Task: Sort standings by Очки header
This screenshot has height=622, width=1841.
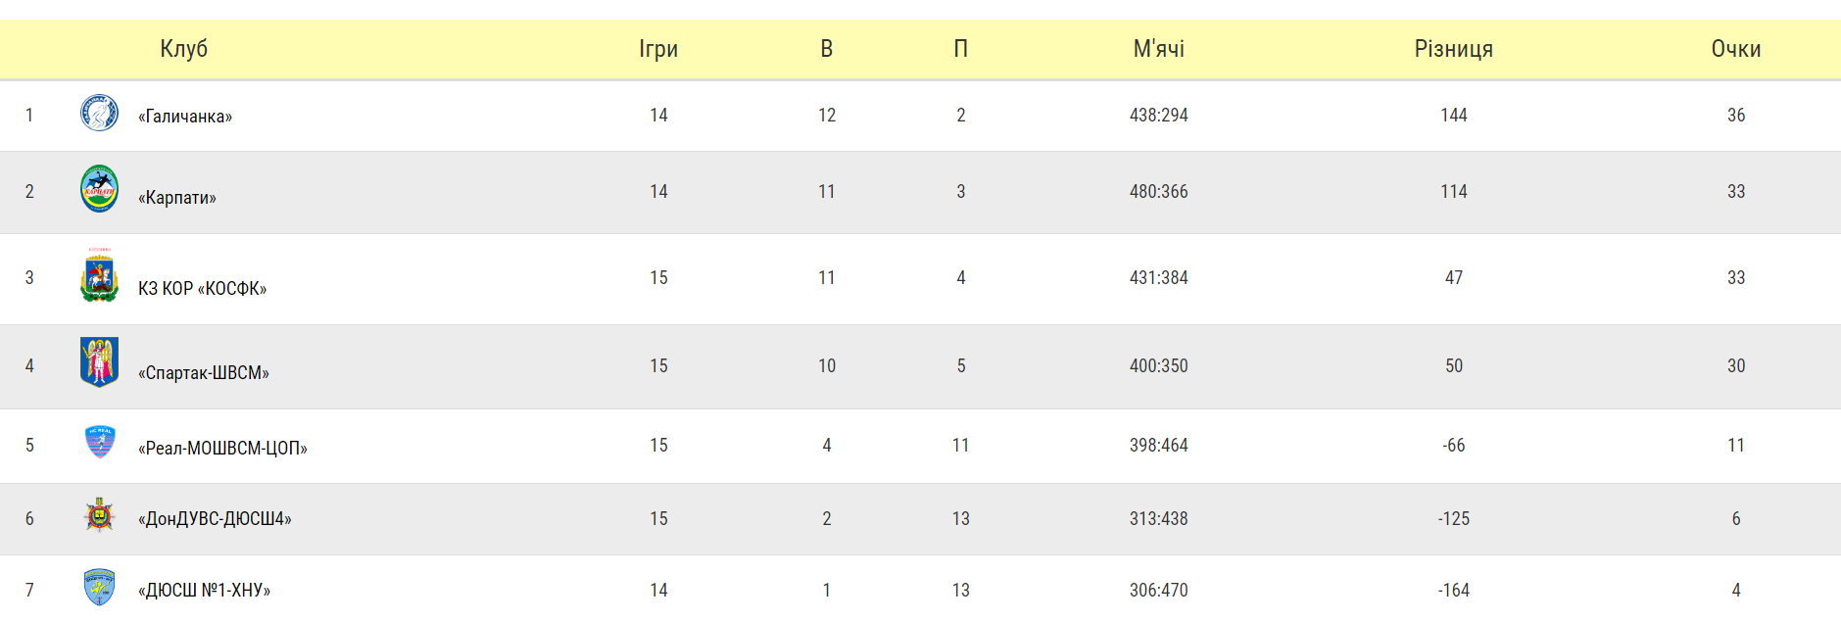Action: pos(1736,49)
